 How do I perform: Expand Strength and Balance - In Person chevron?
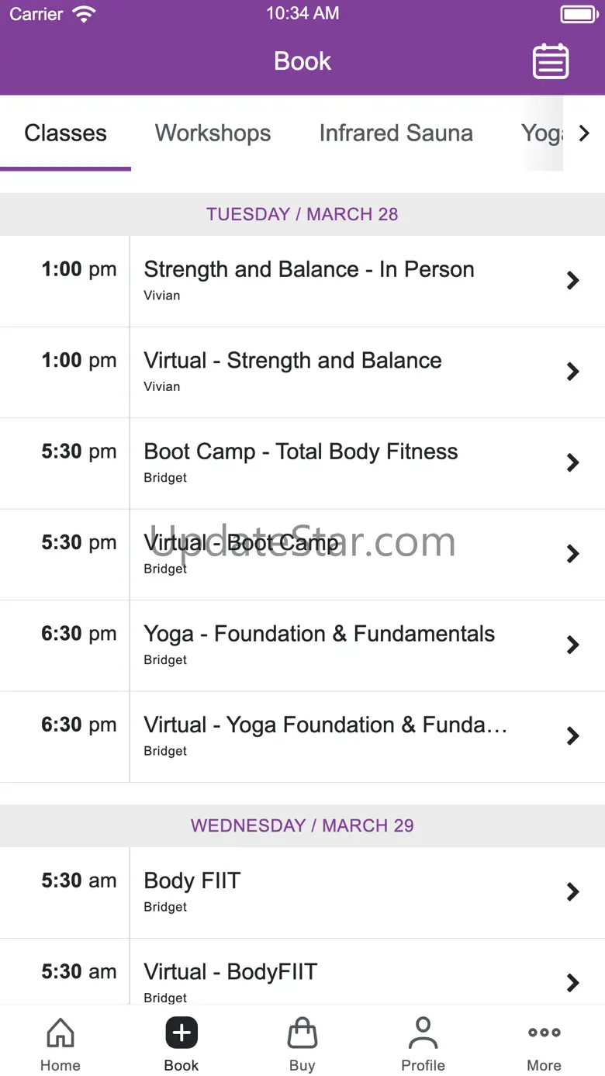(572, 281)
